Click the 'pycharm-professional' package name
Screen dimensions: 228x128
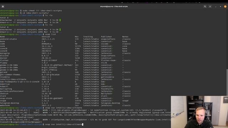coord(12,91)
